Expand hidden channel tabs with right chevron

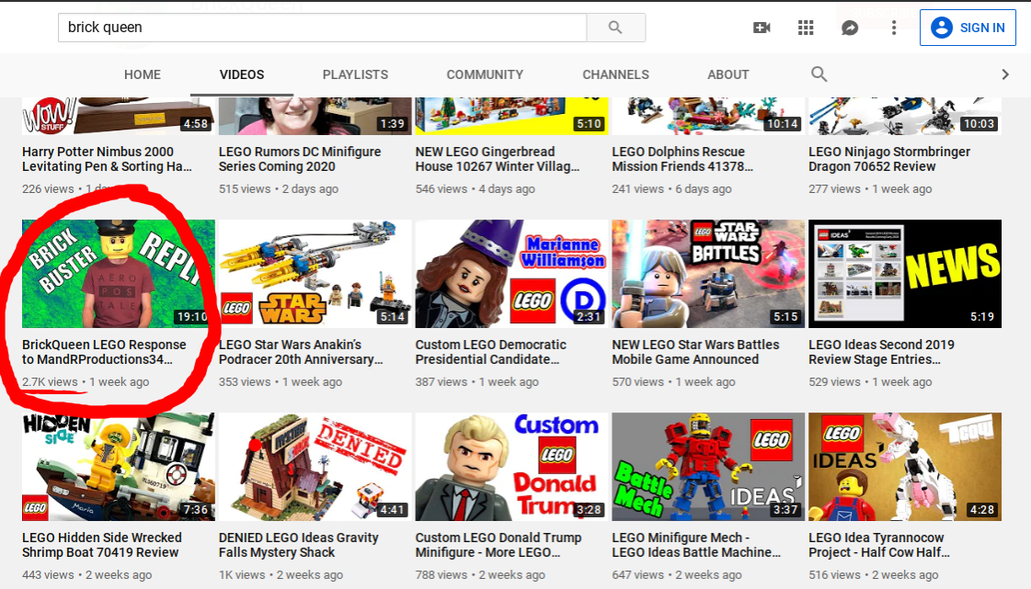(1005, 74)
